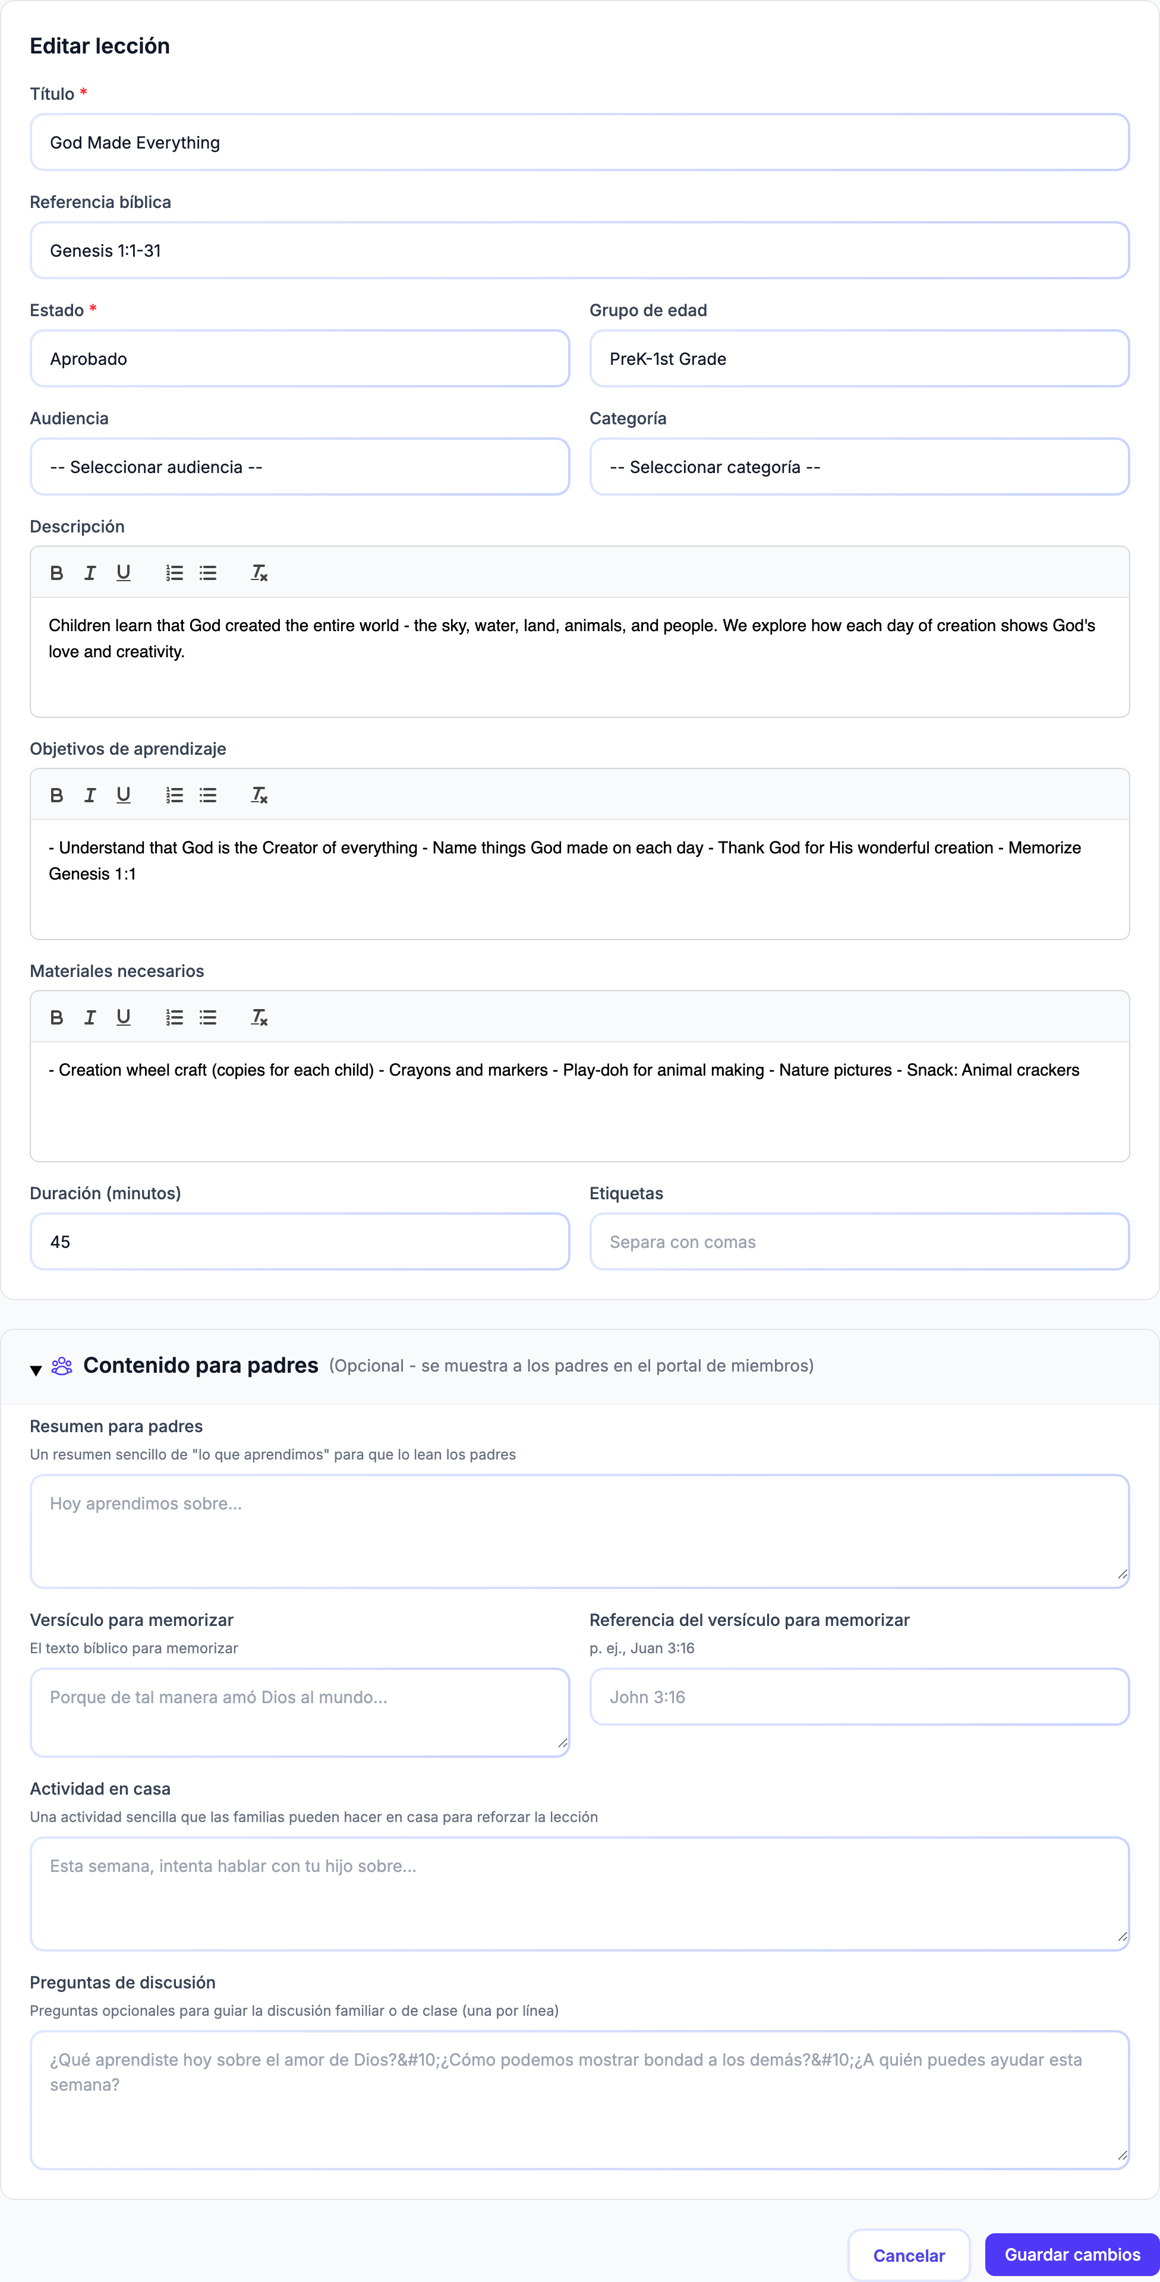1160x2282 pixels.
Task: Open the Seleccionar audiencia dropdown
Action: coord(300,467)
